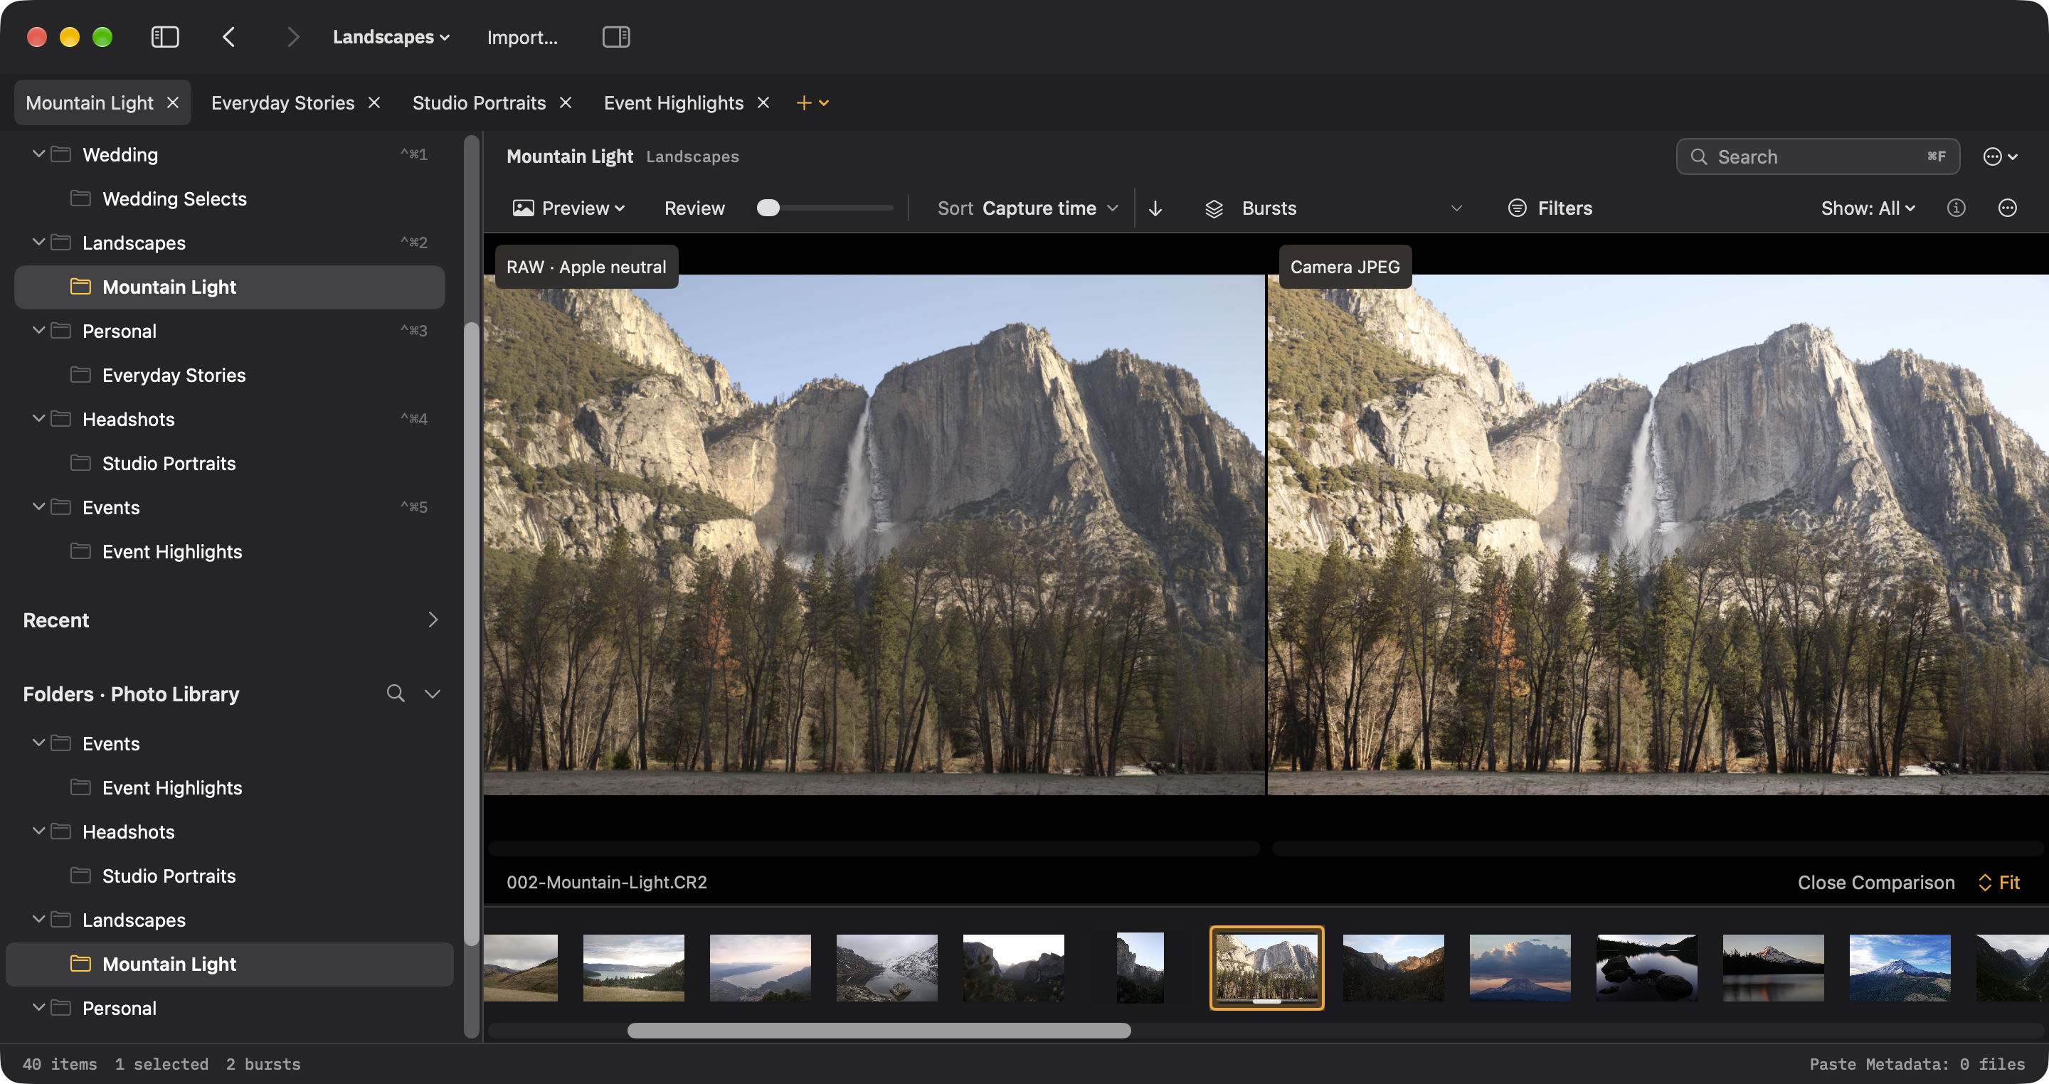
Task: Toggle the left sidebar panel icon
Action: (164, 38)
